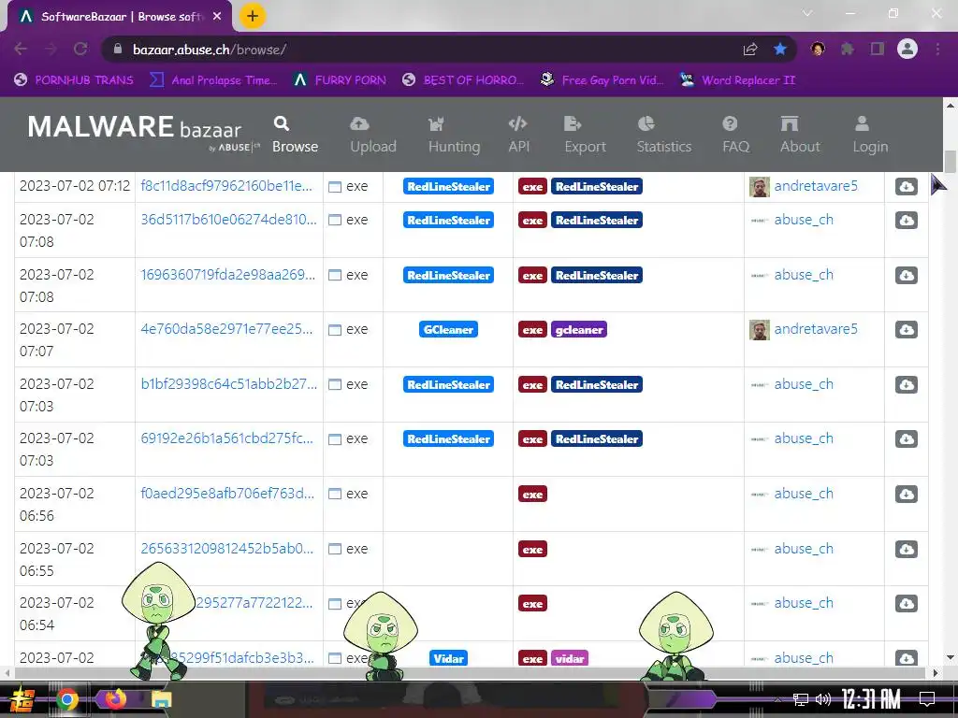Open the extensions puzzle icon
The width and height of the screenshot is (958, 718).
(x=848, y=49)
